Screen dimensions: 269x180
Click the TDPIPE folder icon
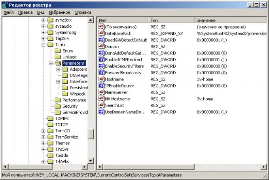[x=50, y=118]
